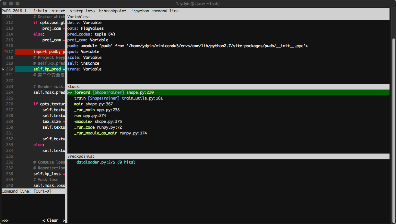This screenshot has width=396, height=224.
Task: Click the Breakpoints: panel header
Action: (228, 156)
